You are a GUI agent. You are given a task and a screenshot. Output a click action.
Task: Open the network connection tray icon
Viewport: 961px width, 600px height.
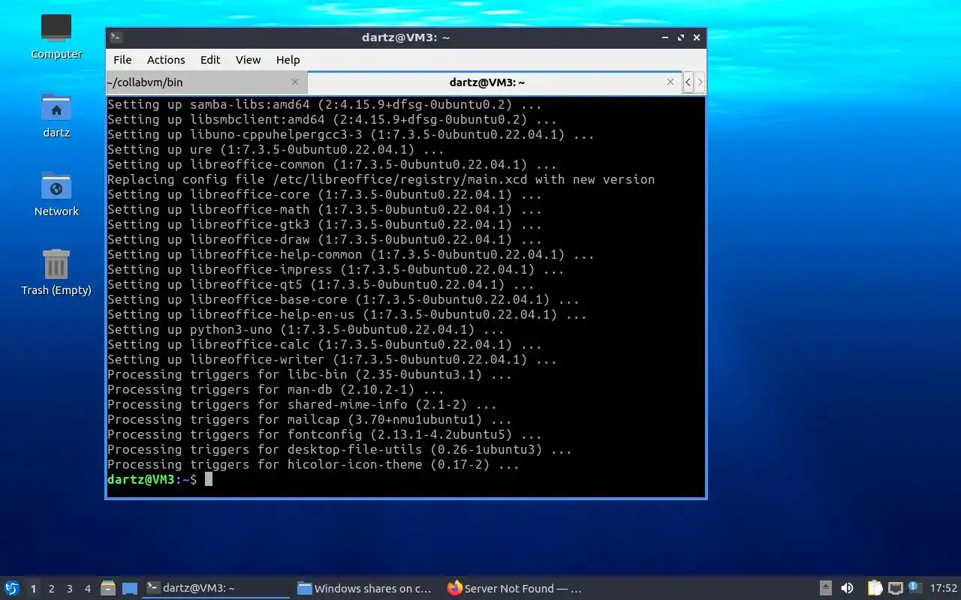895,589
